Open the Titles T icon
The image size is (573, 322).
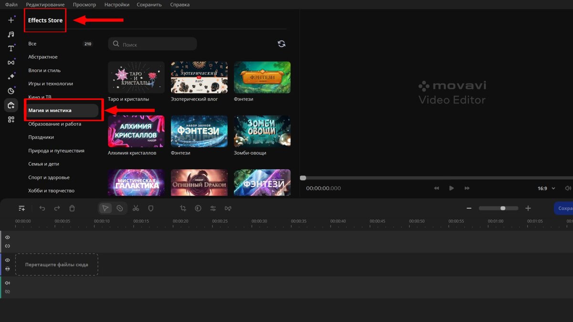pyautogui.click(x=11, y=49)
